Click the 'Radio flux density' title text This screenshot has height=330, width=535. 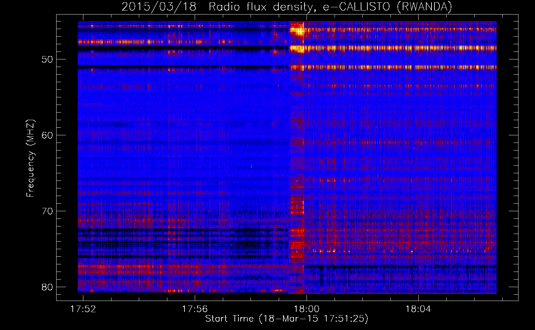261,7
